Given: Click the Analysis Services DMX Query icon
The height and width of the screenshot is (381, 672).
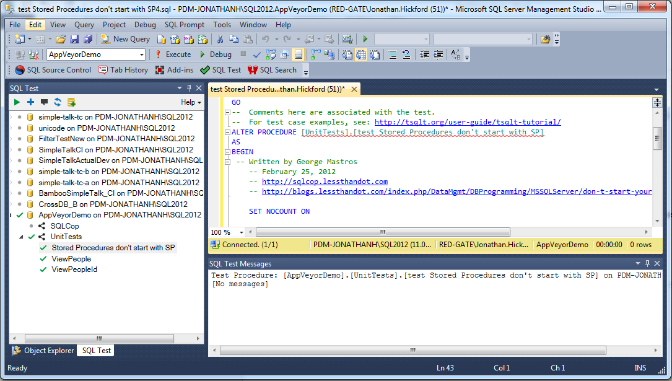Looking at the screenshot, I should click(x=188, y=40).
